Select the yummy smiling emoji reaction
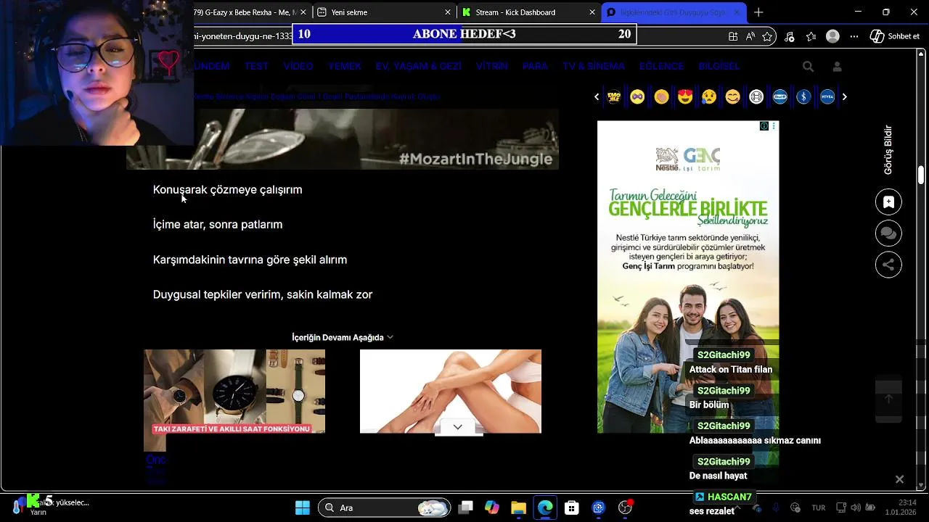The width and height of the screenshot is (929, 522). pyautogui.click(x=733, y=96)
